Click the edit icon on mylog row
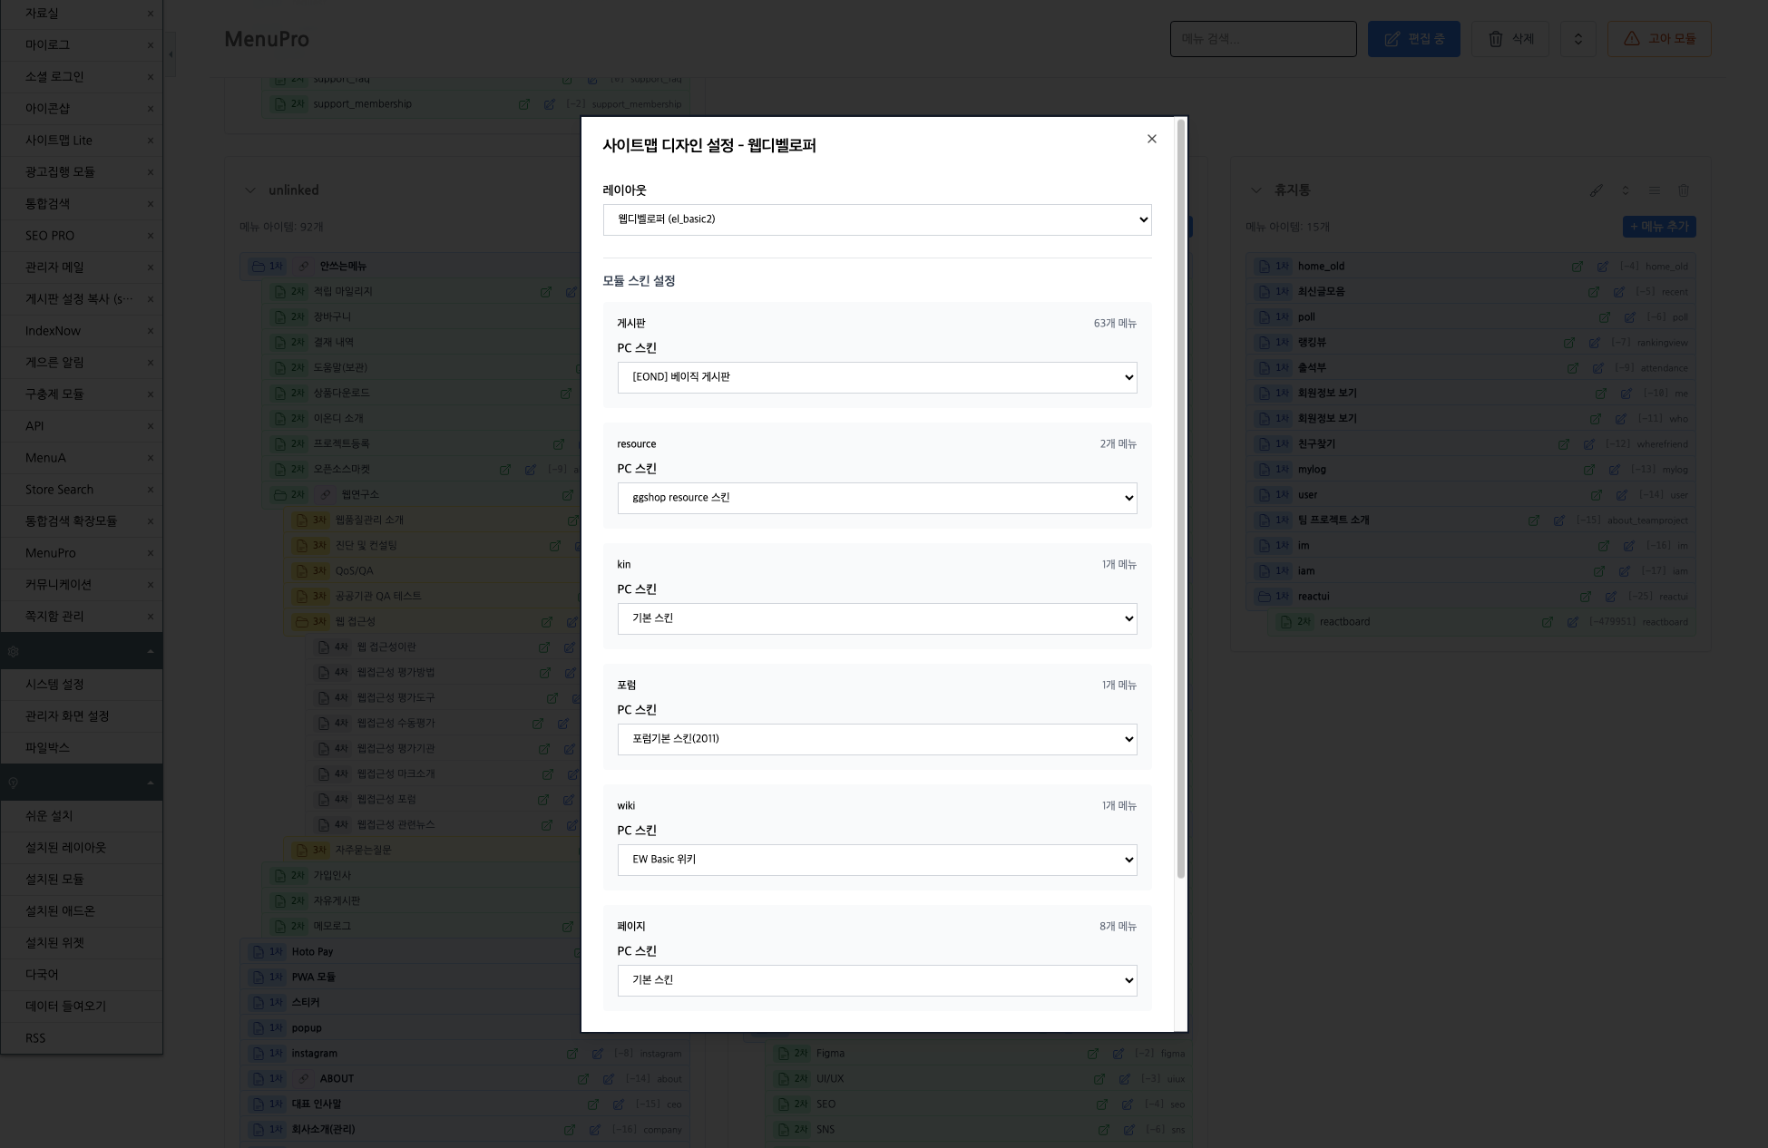The image size is (1768, 1148). click(1614, 470)
